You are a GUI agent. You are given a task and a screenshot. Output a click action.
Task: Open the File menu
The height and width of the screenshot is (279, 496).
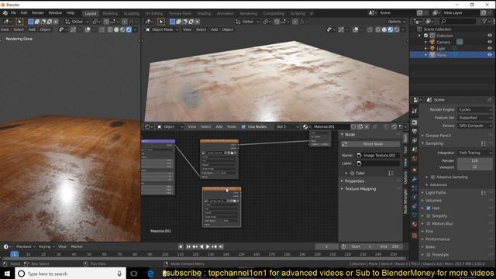(x=13, y=13)
